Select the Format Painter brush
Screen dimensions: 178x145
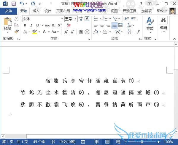coord(17,31)
